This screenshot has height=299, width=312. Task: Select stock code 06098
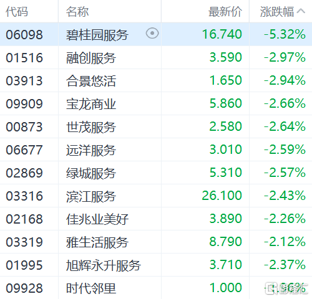(x=24, y=34)
